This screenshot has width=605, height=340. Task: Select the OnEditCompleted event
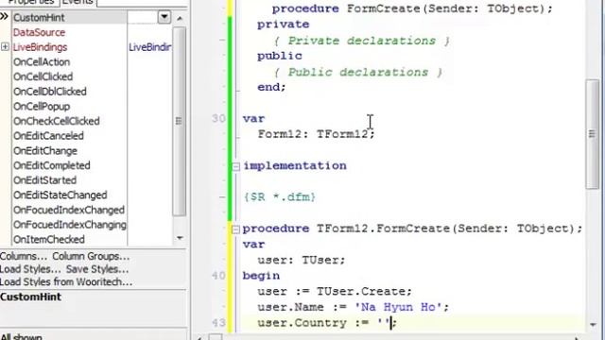point(52,165)
